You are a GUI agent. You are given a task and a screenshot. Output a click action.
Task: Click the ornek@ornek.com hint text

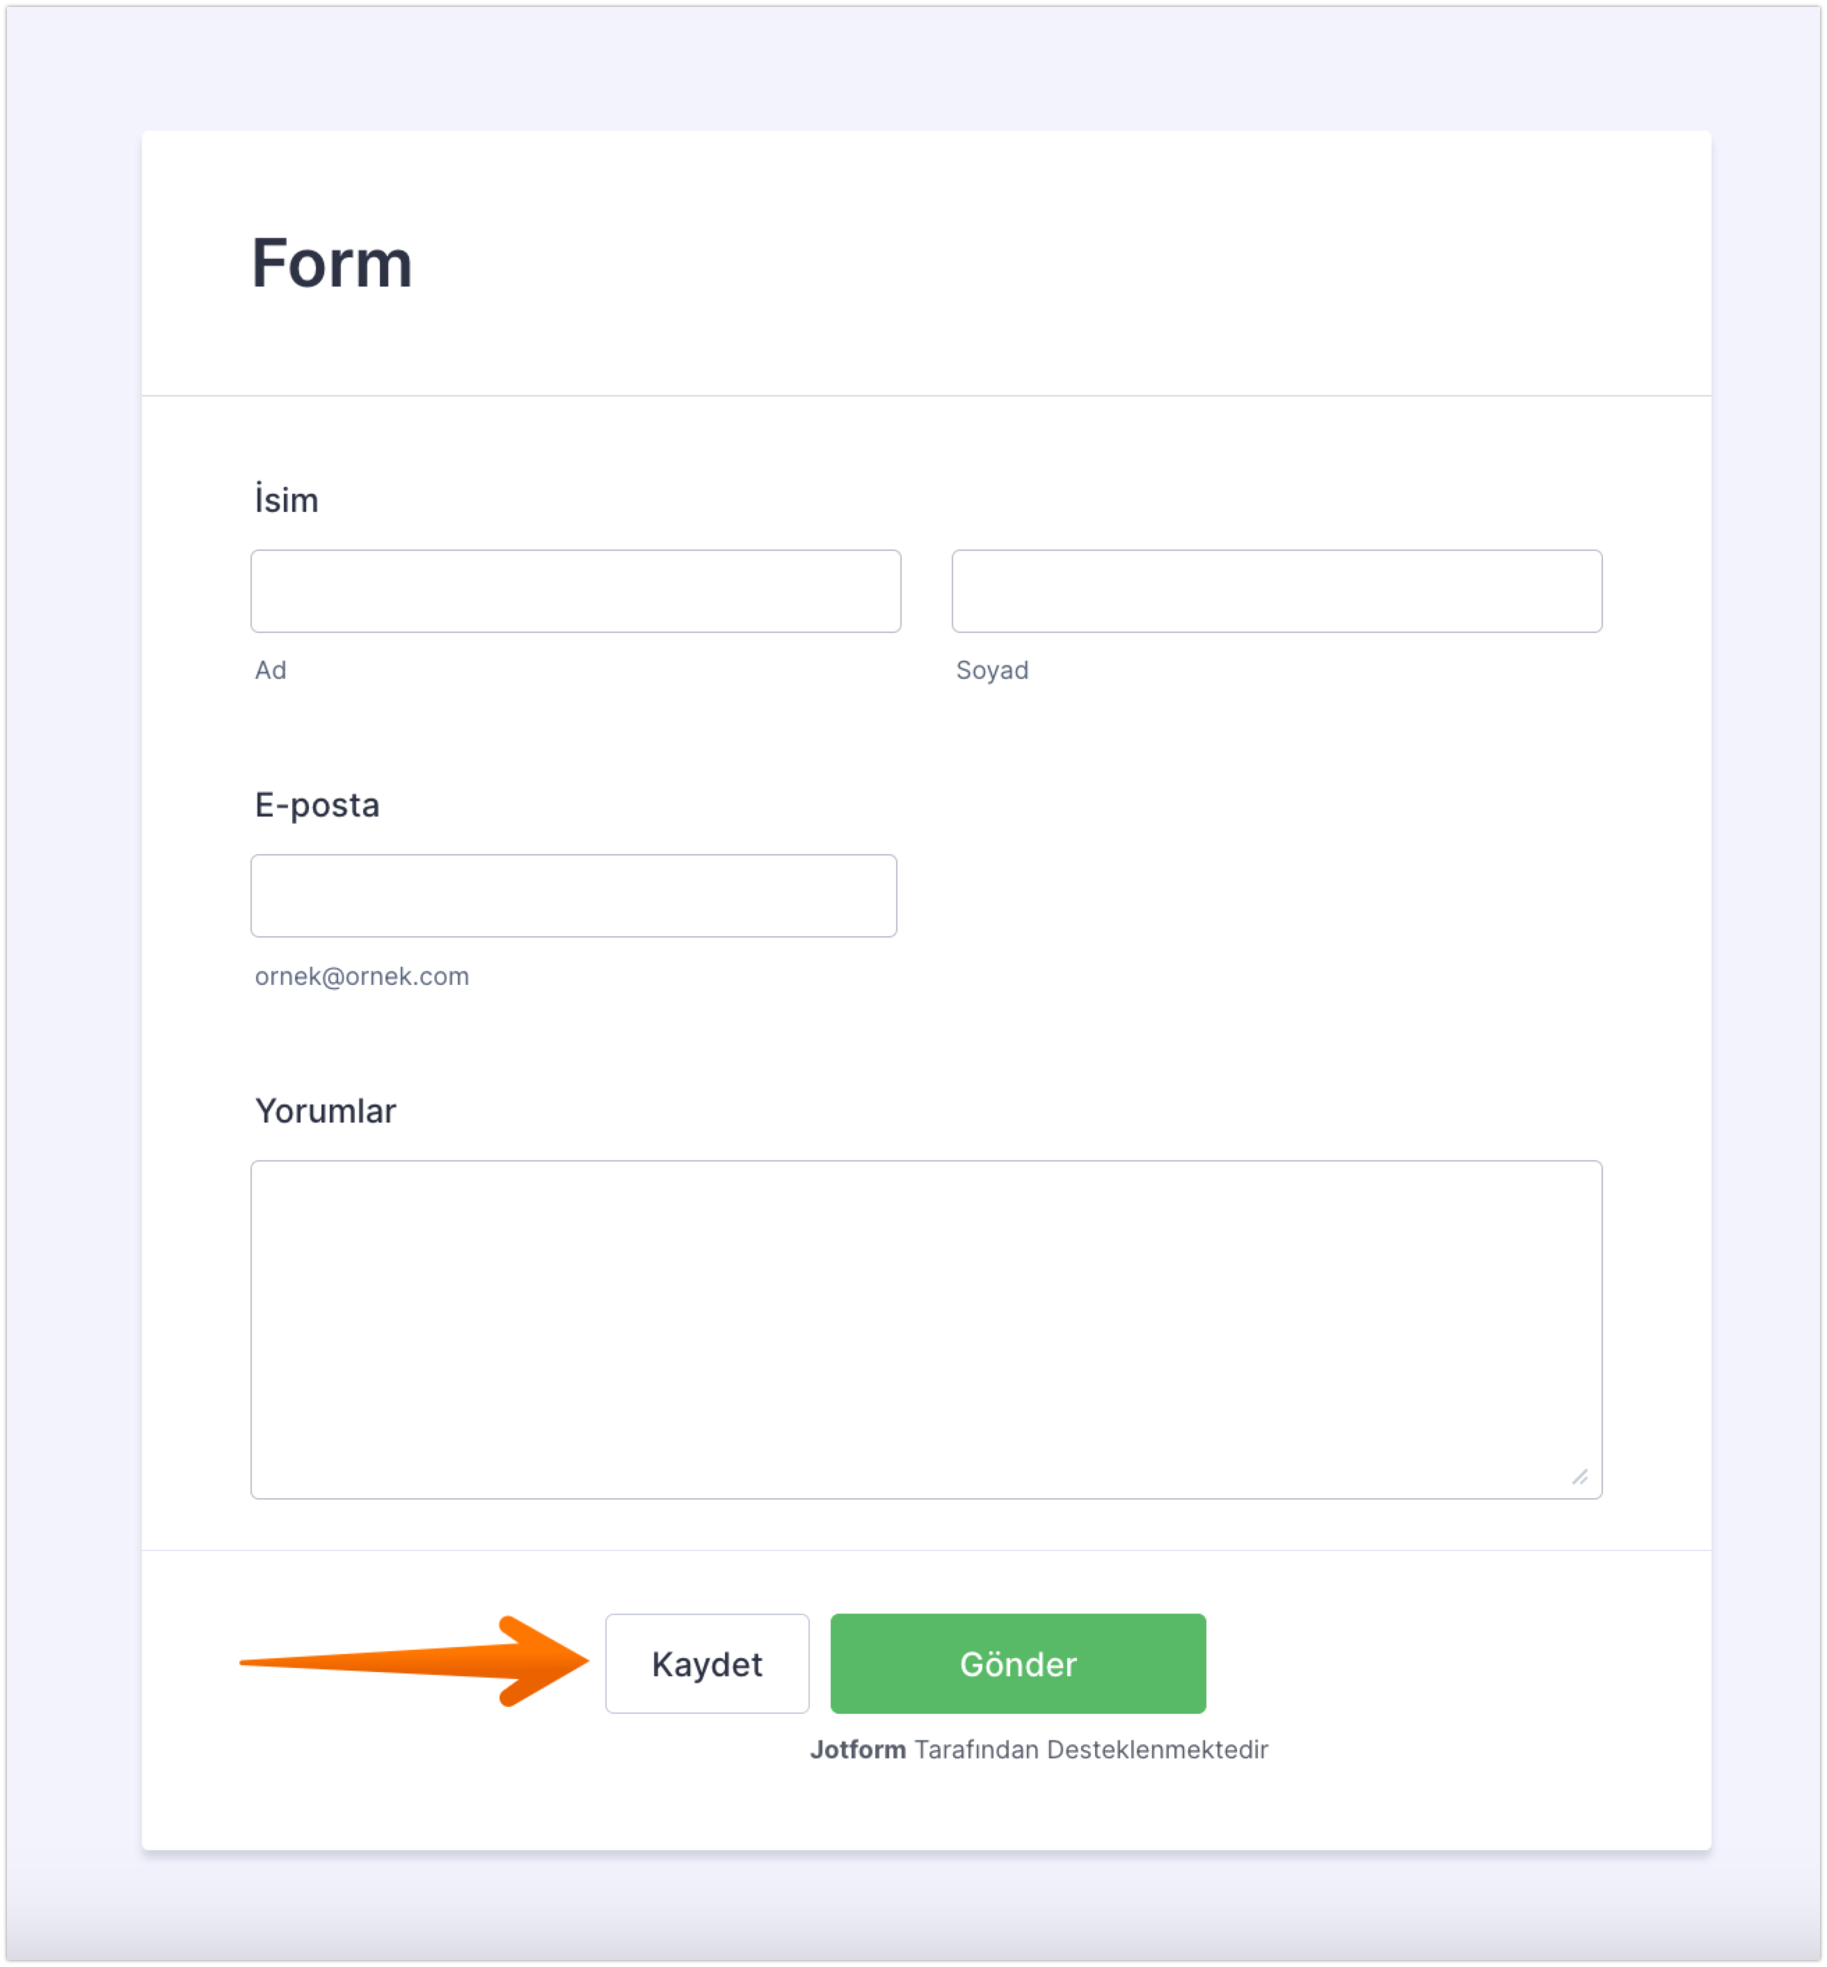coord(362,977)
